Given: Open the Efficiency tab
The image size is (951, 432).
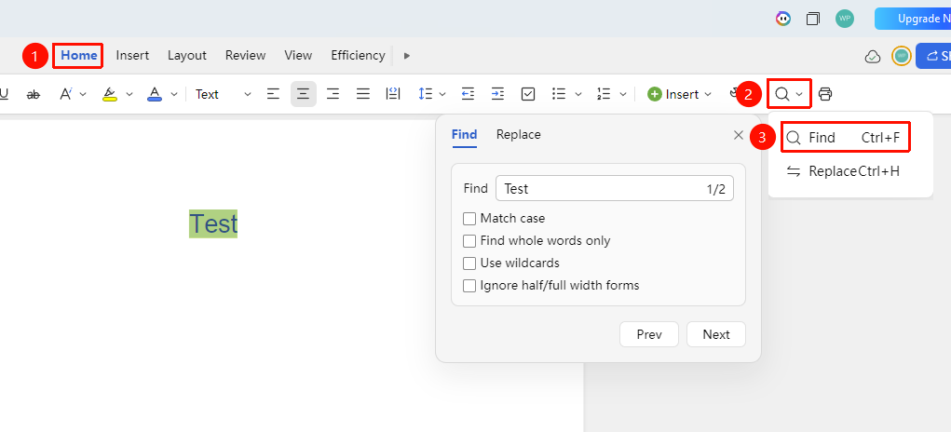Looking at the screenshot, I should point(358,55).
